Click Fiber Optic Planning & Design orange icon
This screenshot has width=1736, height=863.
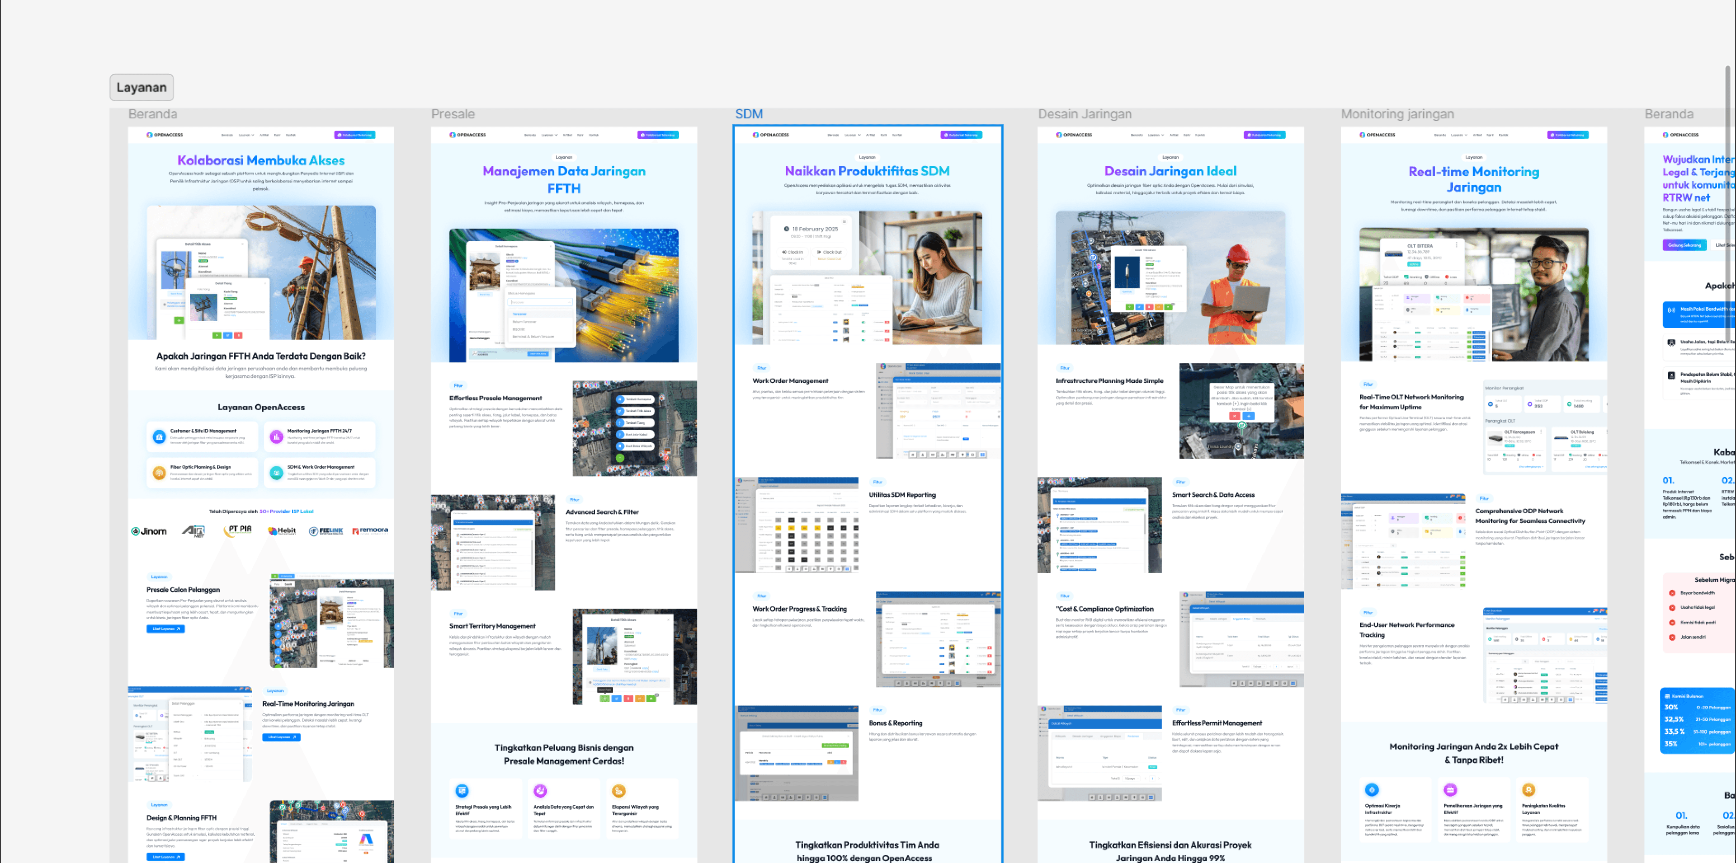(159, 473)
